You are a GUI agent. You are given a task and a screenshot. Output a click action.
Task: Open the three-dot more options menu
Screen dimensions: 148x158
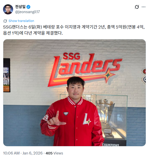click(143, 7)
